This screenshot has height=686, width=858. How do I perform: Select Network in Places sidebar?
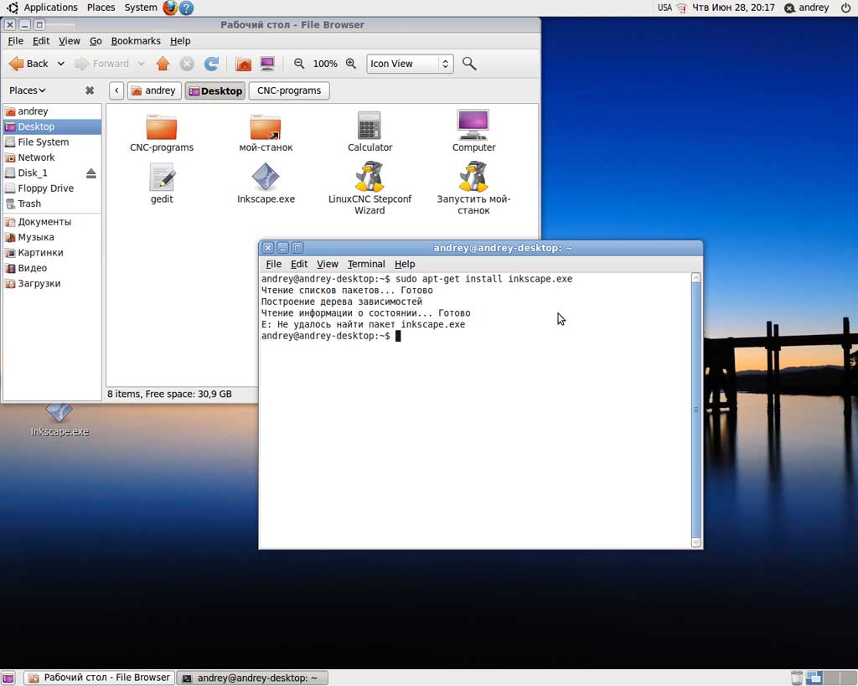tap(52, 157)
